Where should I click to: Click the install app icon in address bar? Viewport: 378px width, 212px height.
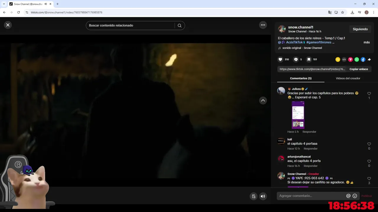(x=336, y=12)
